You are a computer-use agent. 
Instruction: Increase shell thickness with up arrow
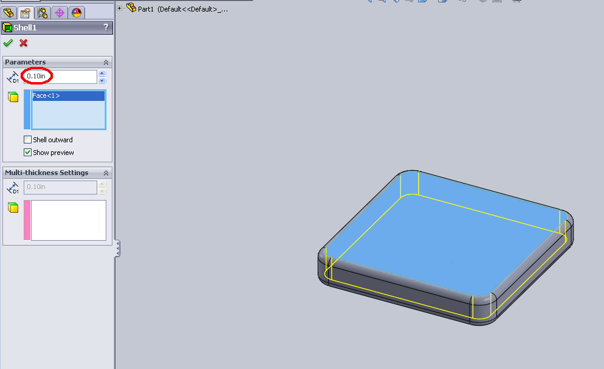click(x=101, y=73)
